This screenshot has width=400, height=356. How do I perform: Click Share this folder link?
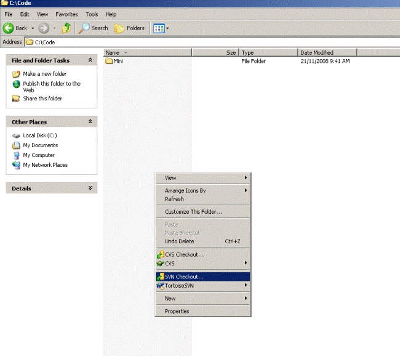tap(42, 99)
